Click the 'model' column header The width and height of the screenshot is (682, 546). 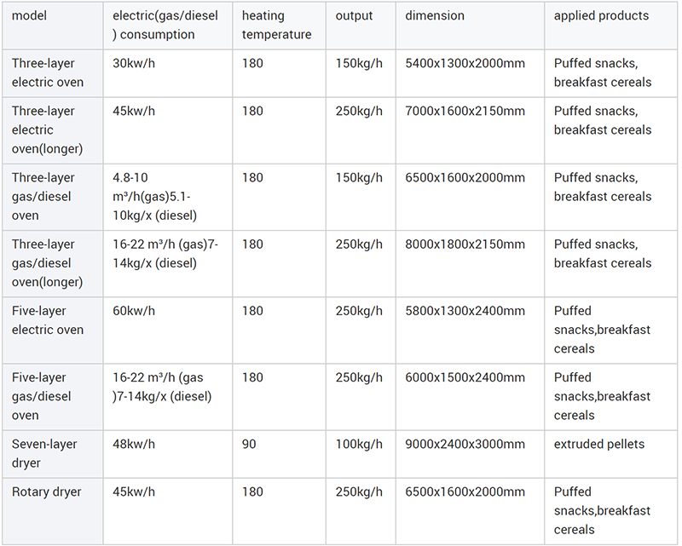[53, 26]
